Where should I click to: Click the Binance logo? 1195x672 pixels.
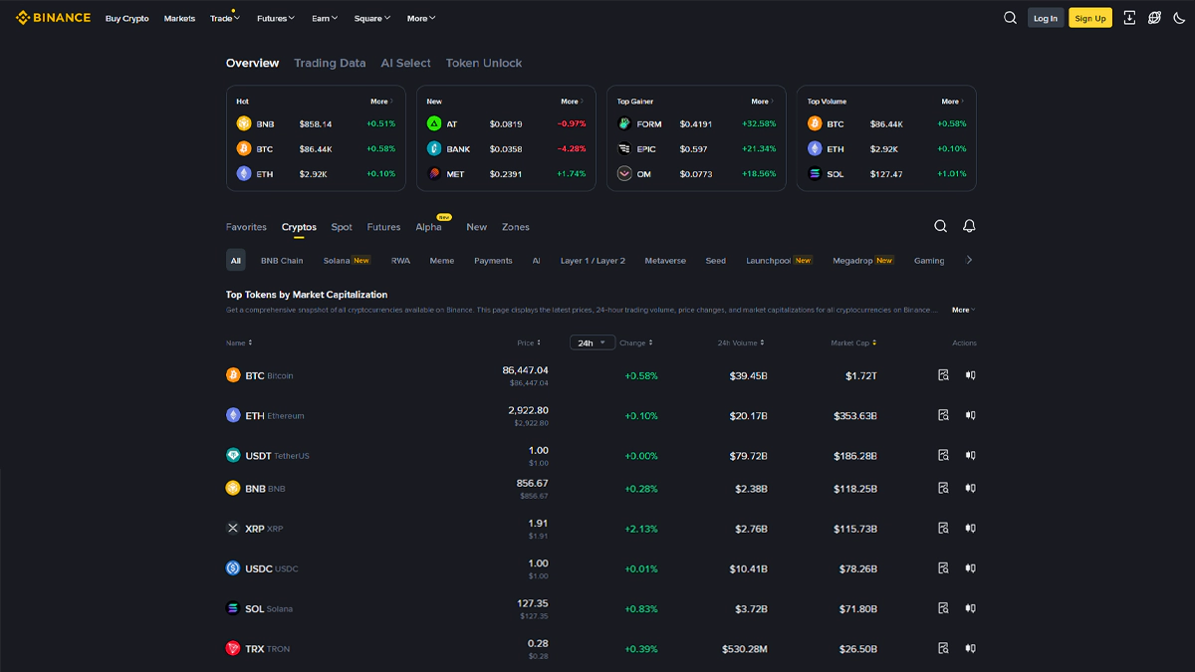click(53, 18)
